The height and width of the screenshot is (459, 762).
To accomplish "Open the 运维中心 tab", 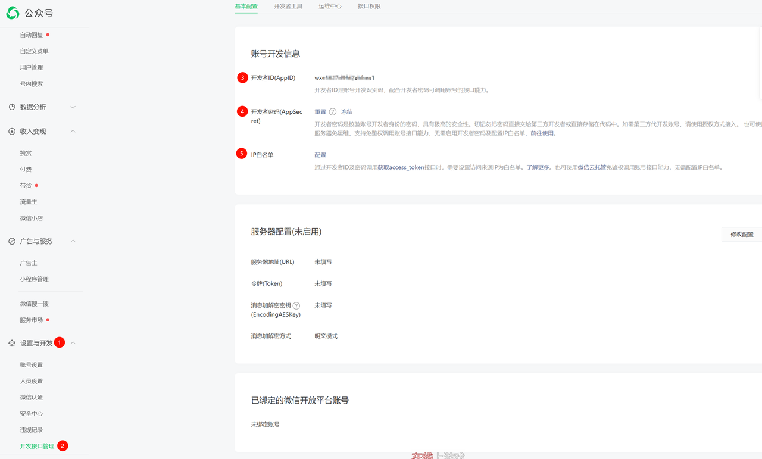I will 330,7.
